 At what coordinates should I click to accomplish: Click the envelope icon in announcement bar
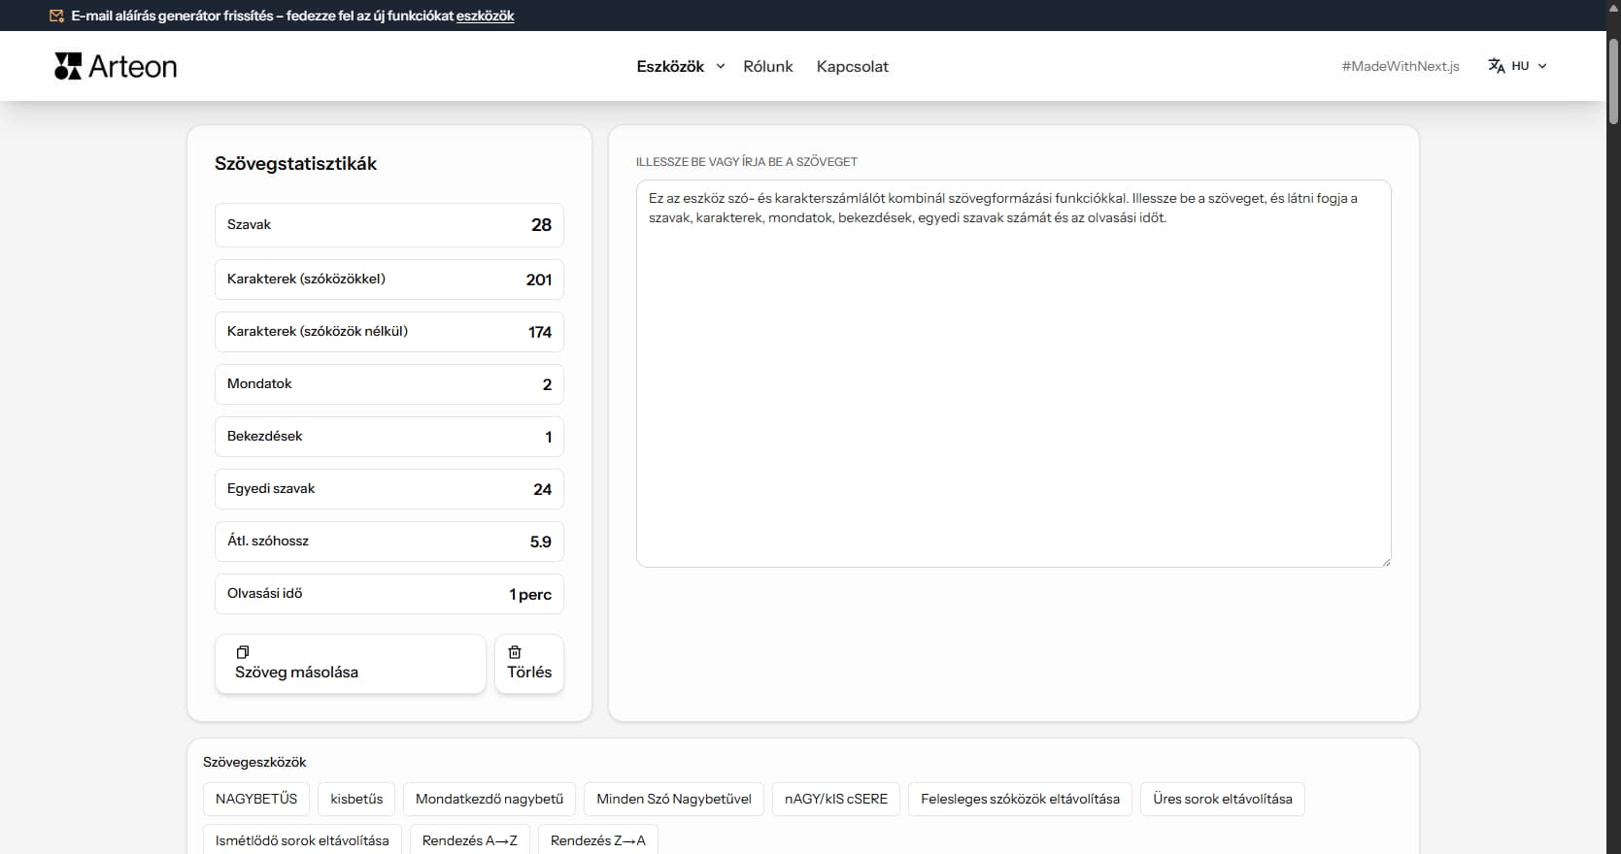pyautogui.click(x=57, y=16)
